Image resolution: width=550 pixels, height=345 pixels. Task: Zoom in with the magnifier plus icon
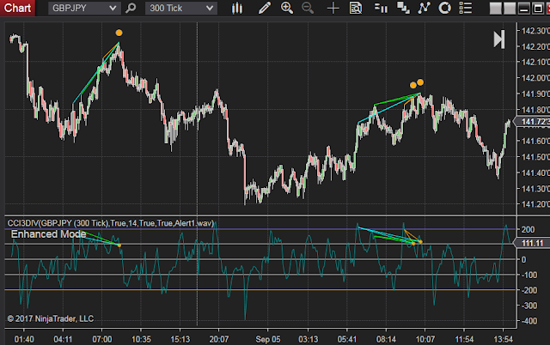tap(287, 8)
